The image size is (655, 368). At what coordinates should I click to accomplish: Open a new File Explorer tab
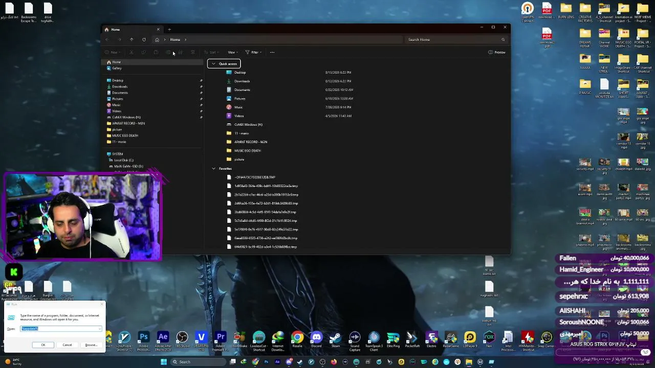169,29
